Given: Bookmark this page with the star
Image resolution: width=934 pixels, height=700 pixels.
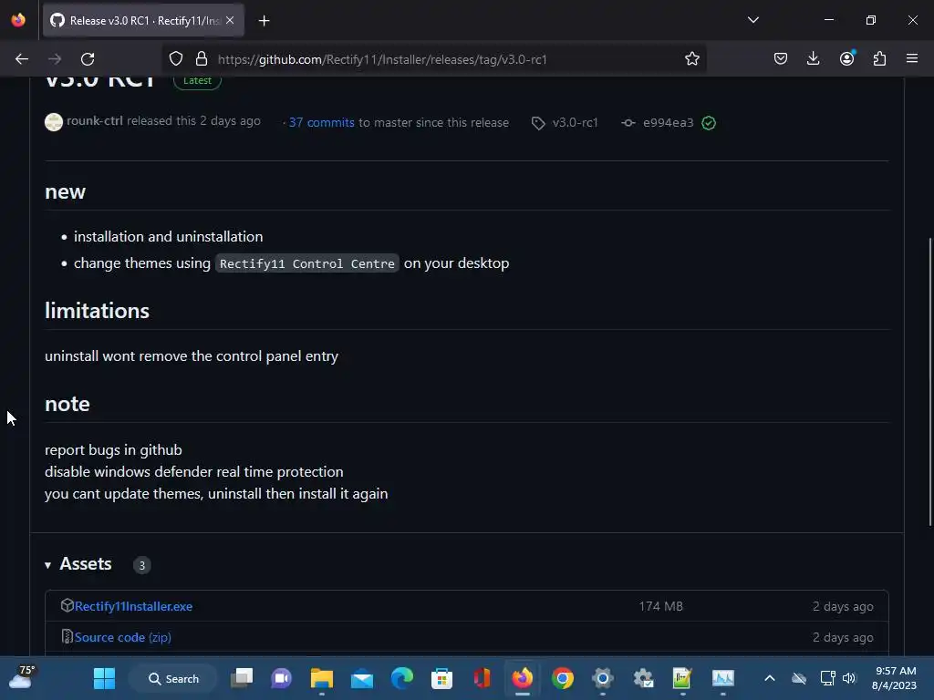Looking at the screenshot, I should [x=691, y=59].
